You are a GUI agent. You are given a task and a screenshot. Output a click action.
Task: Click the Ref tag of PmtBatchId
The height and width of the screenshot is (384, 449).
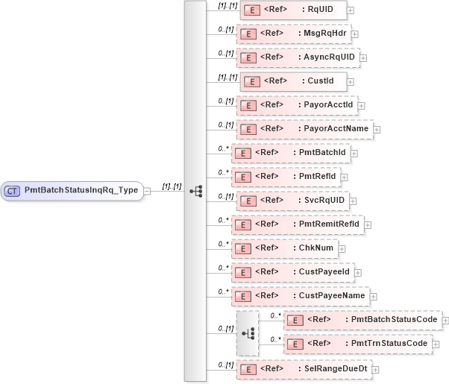pyautogui.click(x=266, y=152)
